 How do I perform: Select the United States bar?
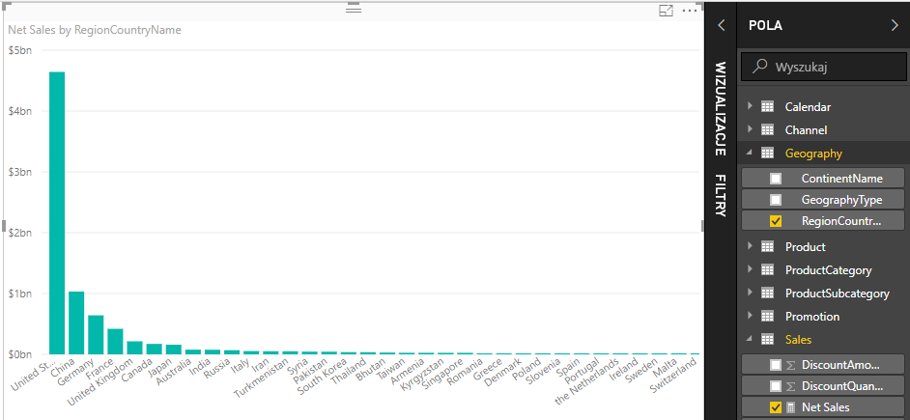tap(57, 213)
